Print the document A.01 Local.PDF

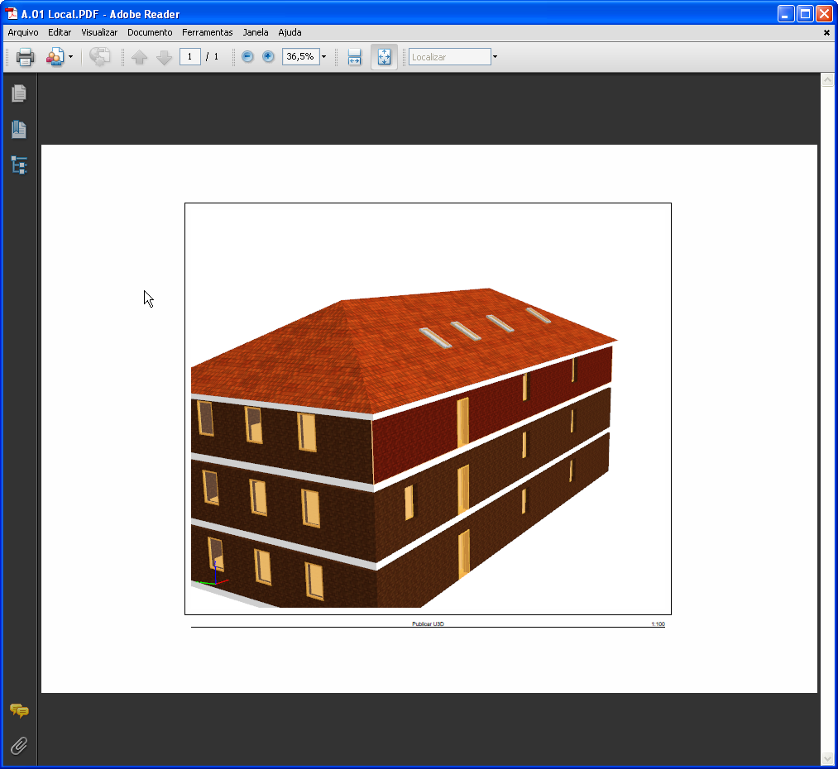click(x=25, y=56)
